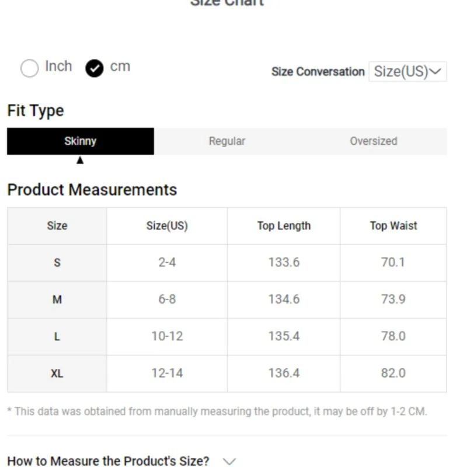Switch to the Regular fit tab
The image size is (467, 467).
click(x=227, y=141)
